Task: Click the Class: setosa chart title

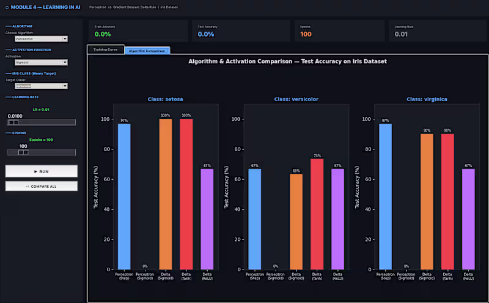Action: point(165,99)
